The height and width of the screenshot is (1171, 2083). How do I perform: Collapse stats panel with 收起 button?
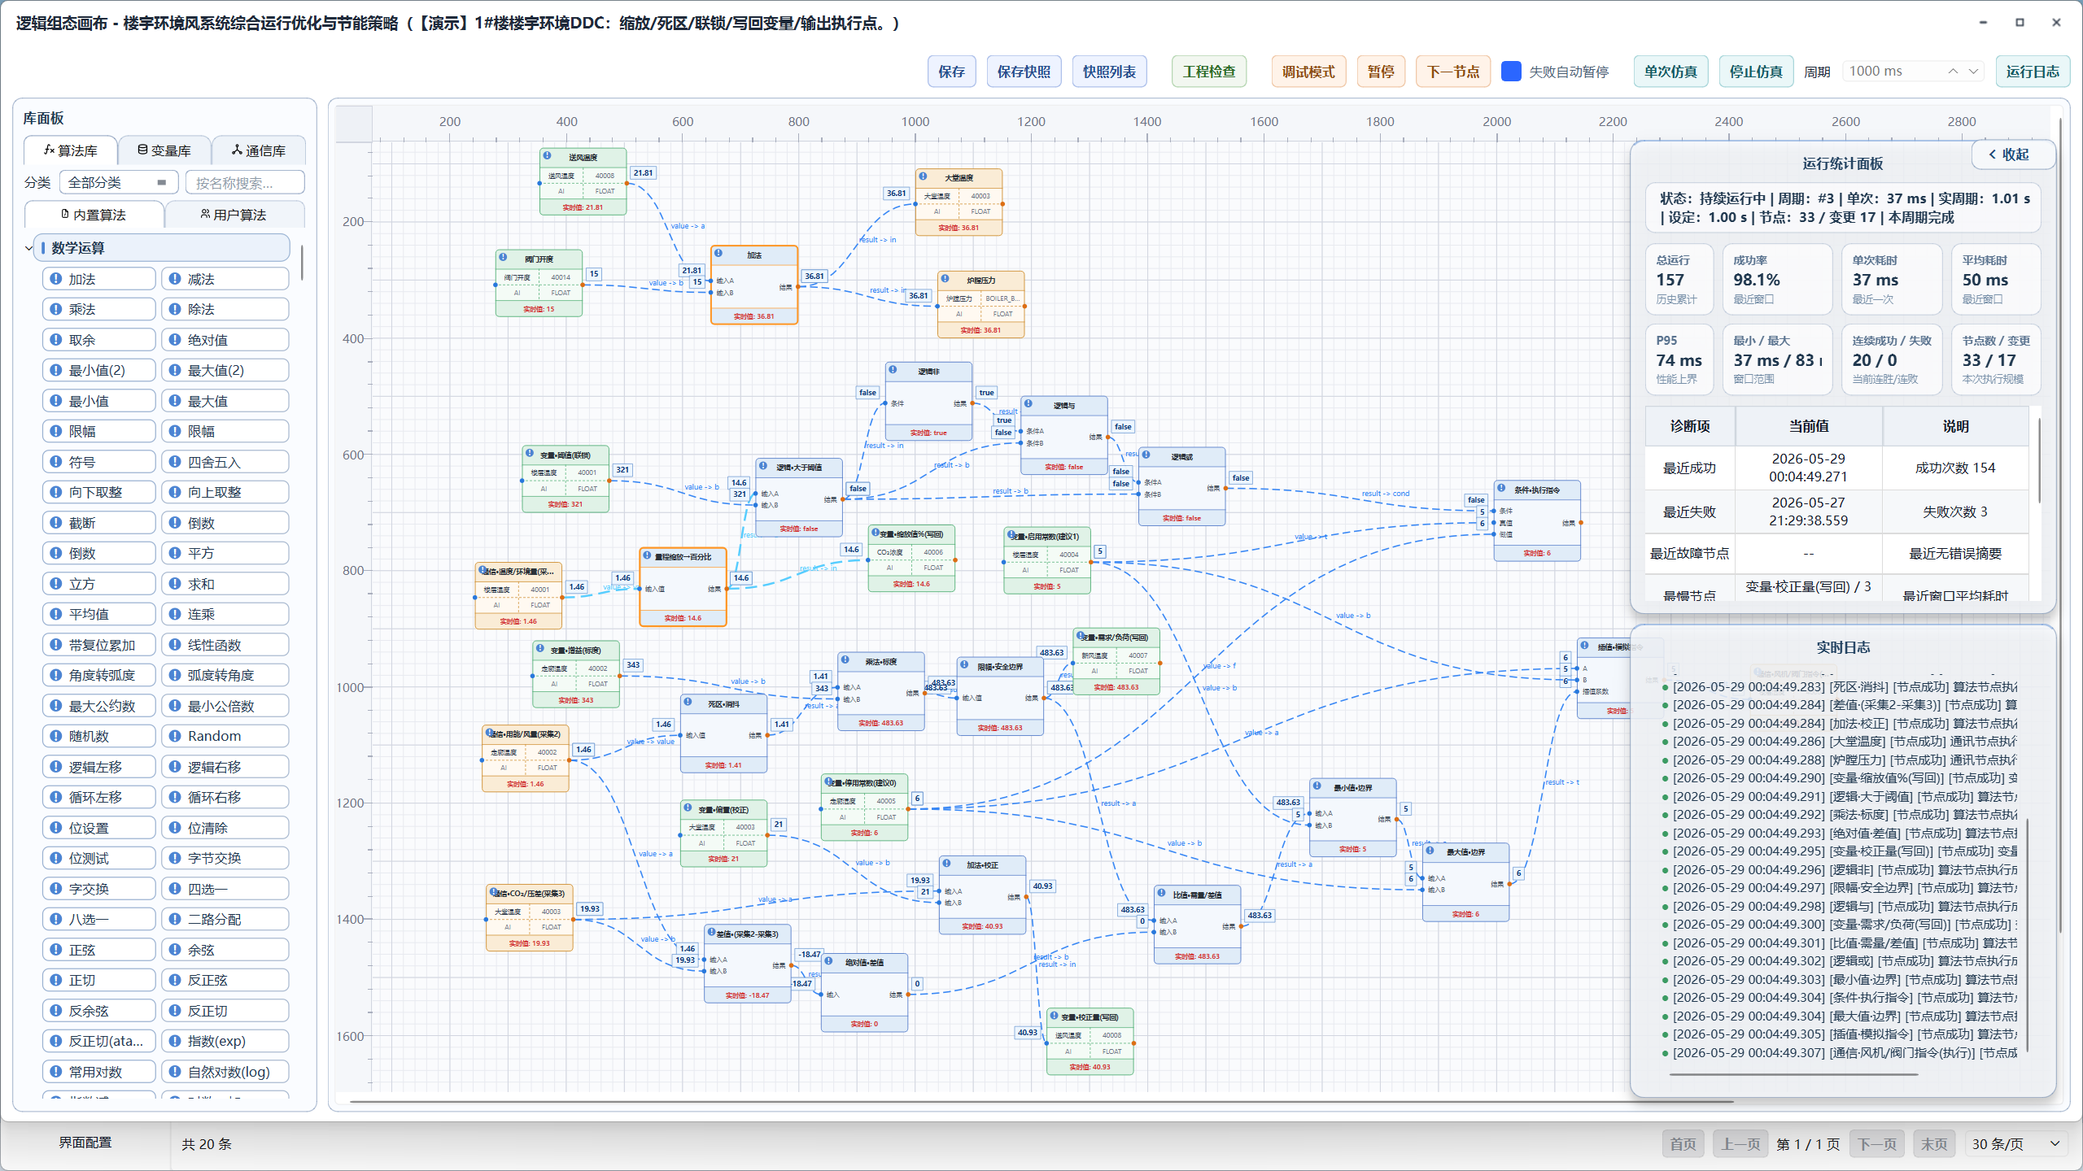[2013, 155]
